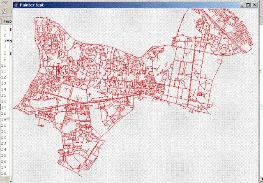Switch to the Test editor tab in background IDE
Screen dimensions: 263x183
point(8,21)
